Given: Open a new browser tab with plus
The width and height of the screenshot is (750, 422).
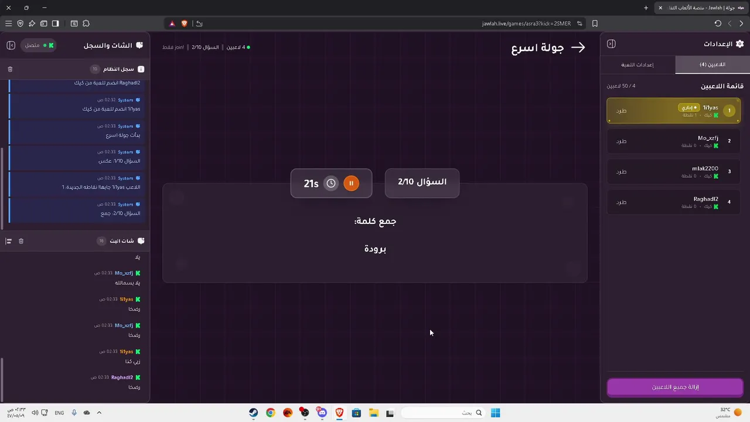Looking at the screenshot, I should point(646,8).
